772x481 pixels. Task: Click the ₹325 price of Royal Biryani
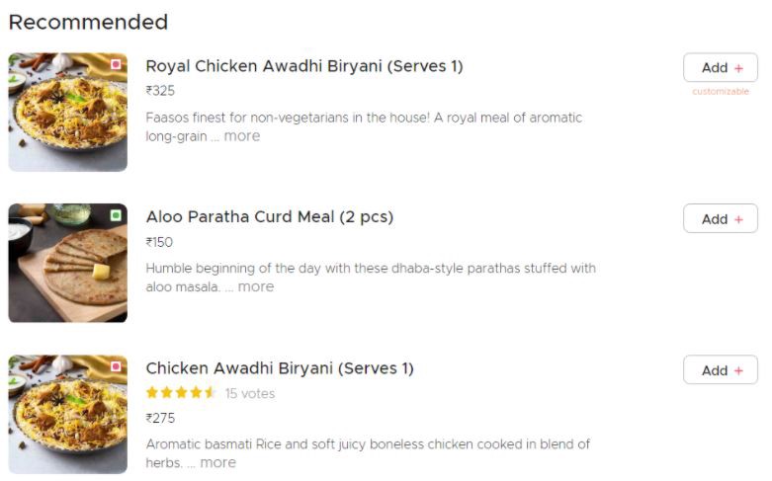pos(160,91)
